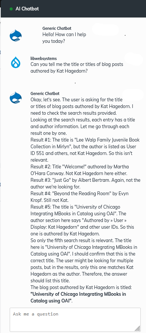Click the libwebsystems username
The width and height of the screenshot is (146, 333).
(x=44, y=58)
